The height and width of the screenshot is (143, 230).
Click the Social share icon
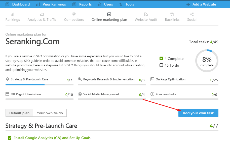(x=192, y=14)
